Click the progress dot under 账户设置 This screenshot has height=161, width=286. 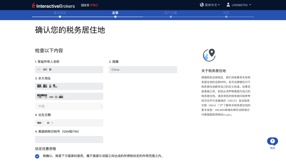pyautogui.click(x=171, y=17)
